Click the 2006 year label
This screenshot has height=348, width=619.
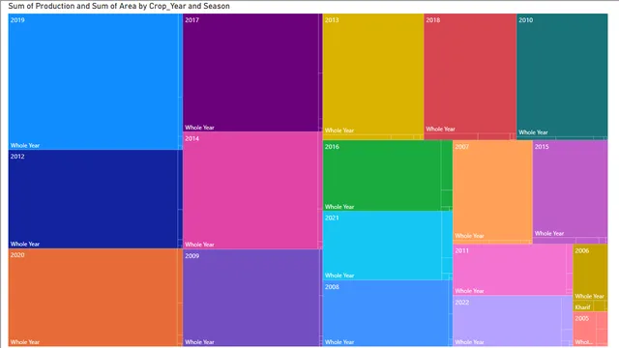[x=582, y=250]
